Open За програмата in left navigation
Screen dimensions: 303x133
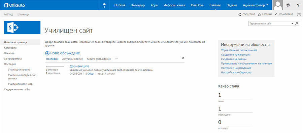(13, 58)
